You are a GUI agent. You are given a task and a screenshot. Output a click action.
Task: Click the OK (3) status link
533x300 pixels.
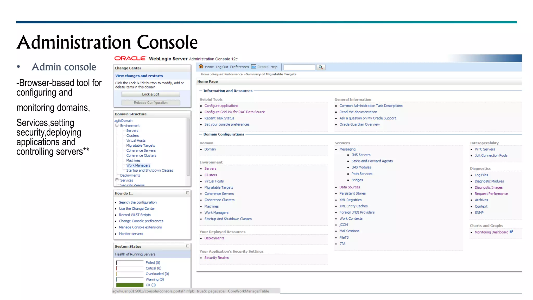[x=150, y=285]
